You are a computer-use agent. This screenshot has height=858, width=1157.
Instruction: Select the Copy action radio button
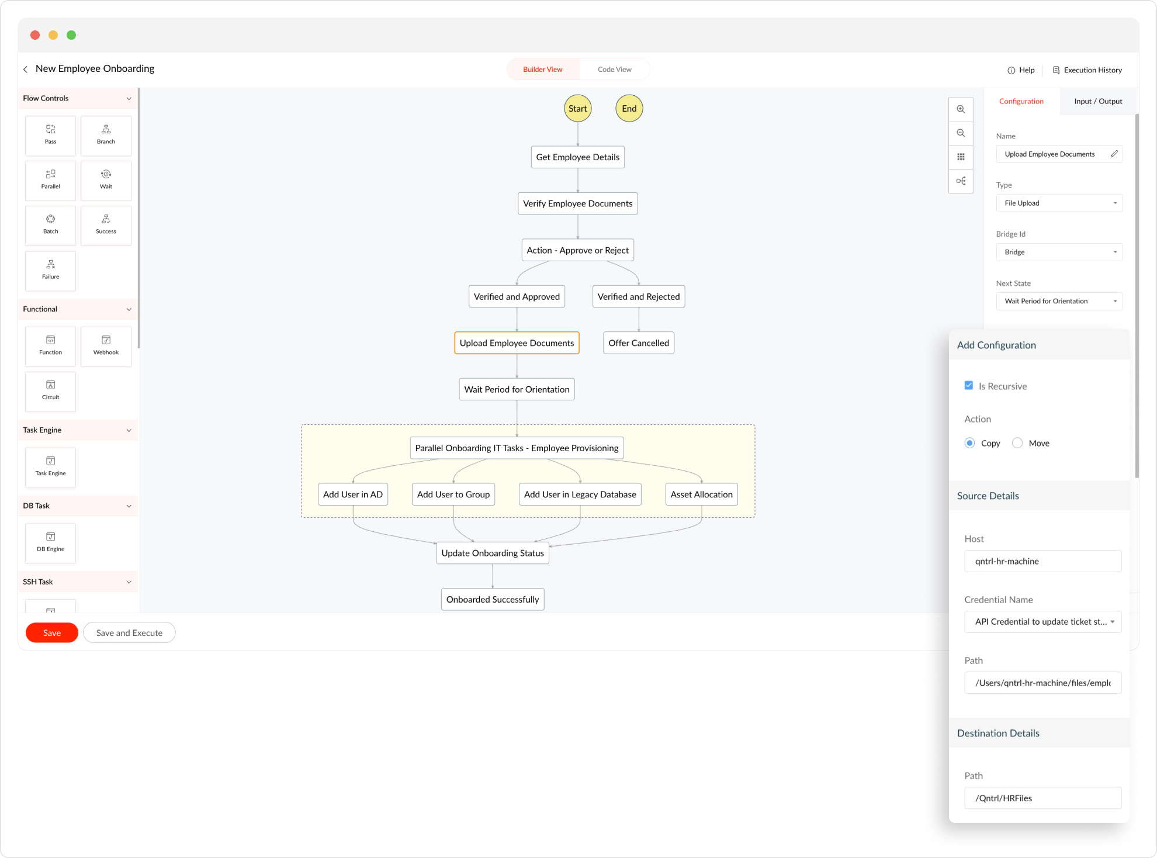(x=970, y=443)
